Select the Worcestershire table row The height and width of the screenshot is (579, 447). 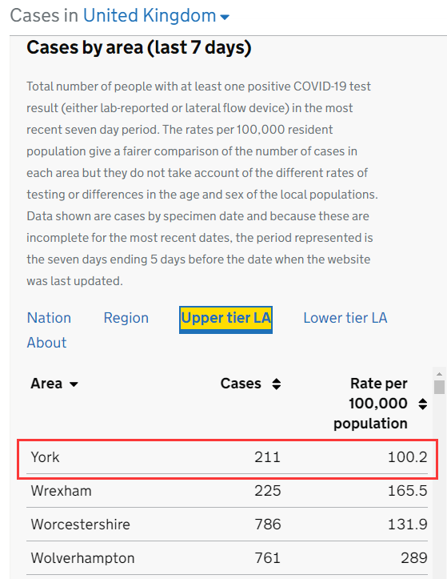click(x=227, y=525)
